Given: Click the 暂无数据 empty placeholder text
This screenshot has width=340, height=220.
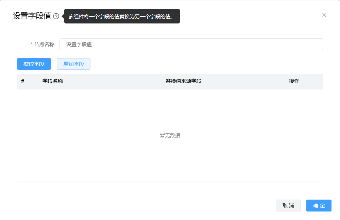Looking at the screenshot, I should 170,136.
